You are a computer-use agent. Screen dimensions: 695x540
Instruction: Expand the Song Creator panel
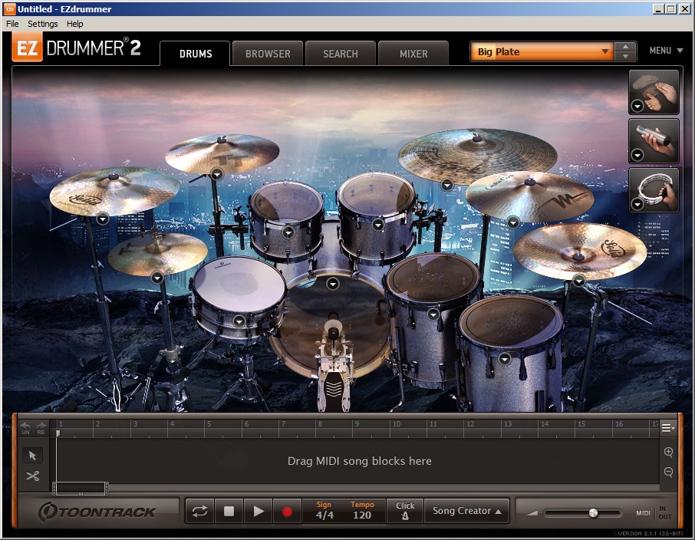click(x=467, y=509)
